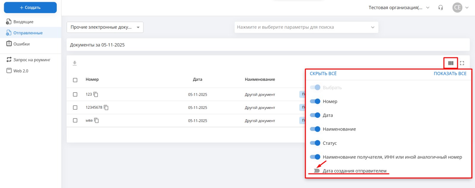The width and height of the screenshot is (475, 188).
Task: Check the checkbox for document 12345678
Action: pos(75,107)
